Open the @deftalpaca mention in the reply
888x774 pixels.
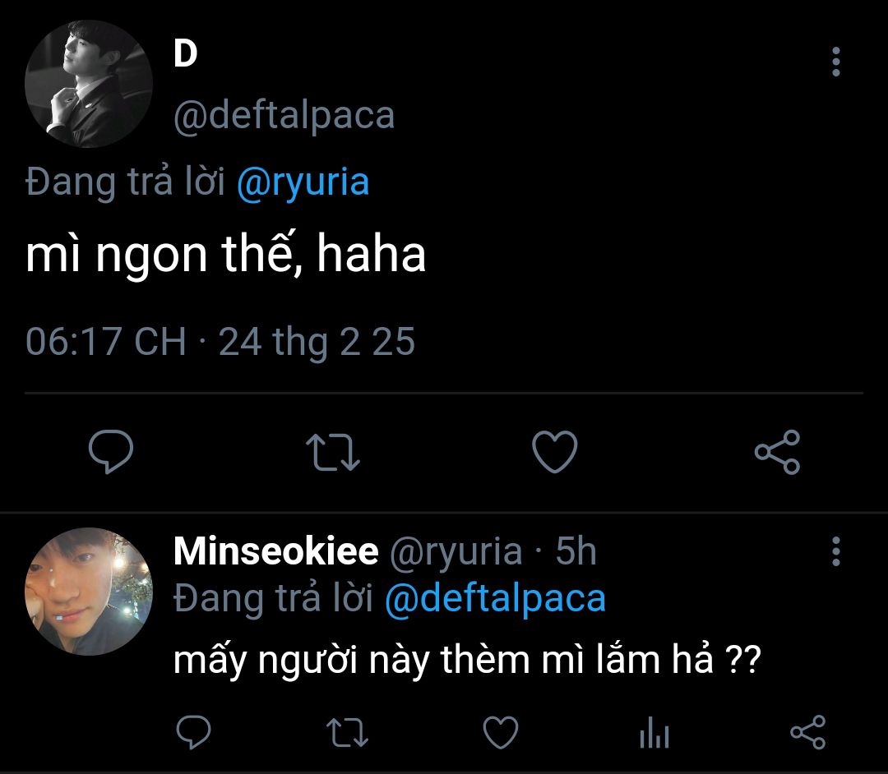coord(495,598)
